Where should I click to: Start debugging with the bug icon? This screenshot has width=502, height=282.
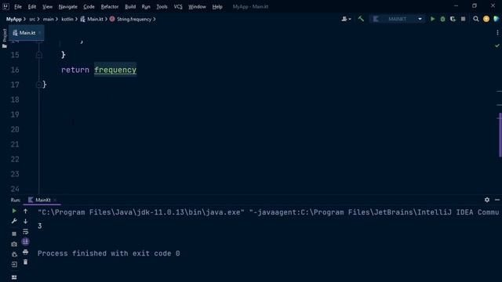pyautogui.click(x=442, y=19)
